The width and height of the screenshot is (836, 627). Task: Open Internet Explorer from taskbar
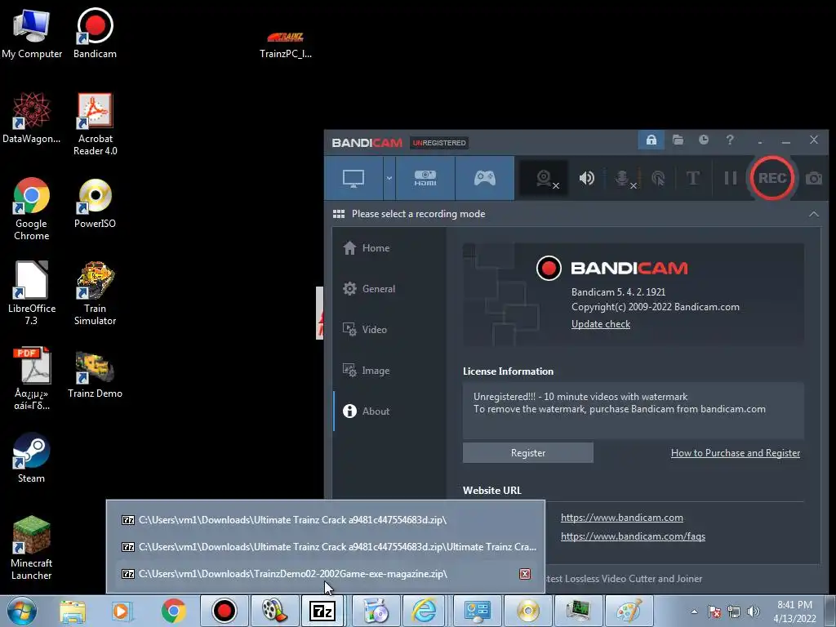(425, 611)
